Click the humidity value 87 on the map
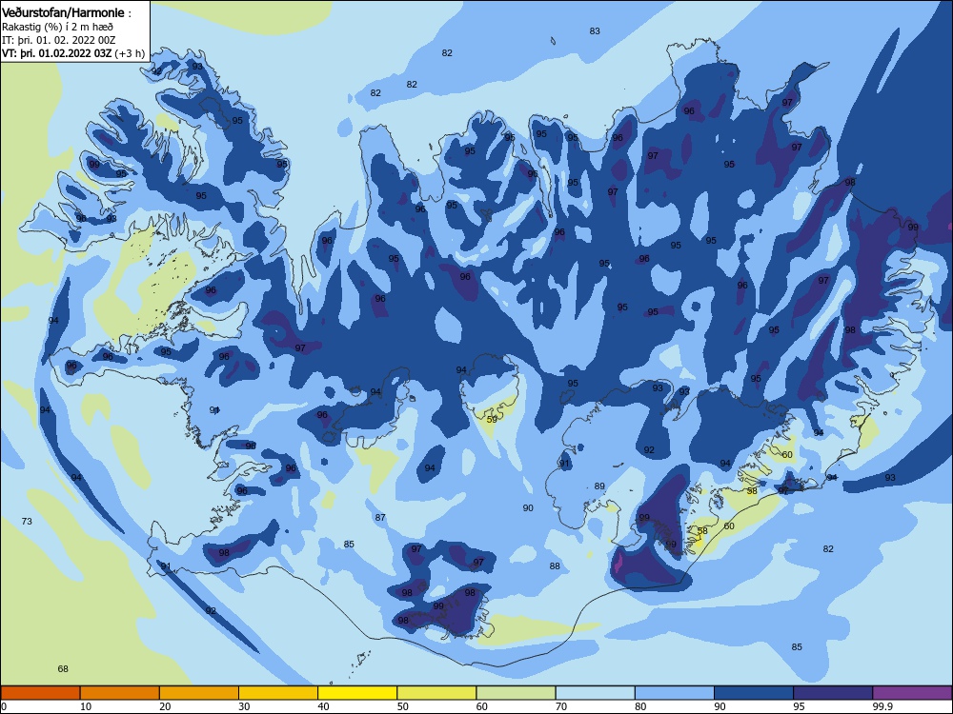953x714 pixels. point(380,517)
